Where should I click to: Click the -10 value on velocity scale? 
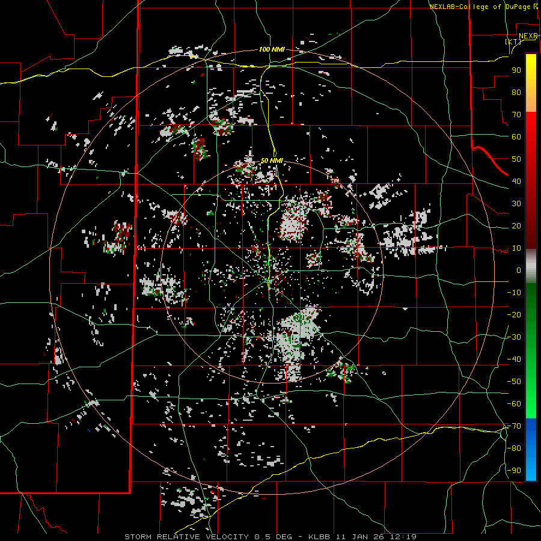(x=514, y=293)
